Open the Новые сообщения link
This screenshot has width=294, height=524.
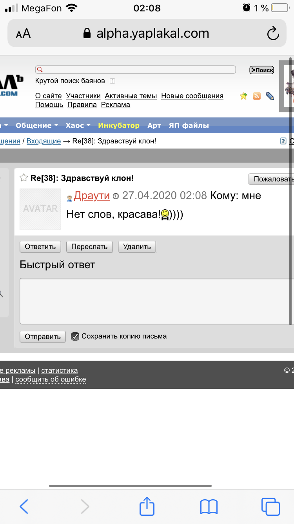(x=192, y=96)
